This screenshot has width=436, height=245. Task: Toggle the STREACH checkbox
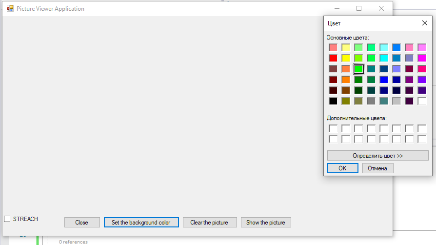pyautogui.click(x=7, y=219)
